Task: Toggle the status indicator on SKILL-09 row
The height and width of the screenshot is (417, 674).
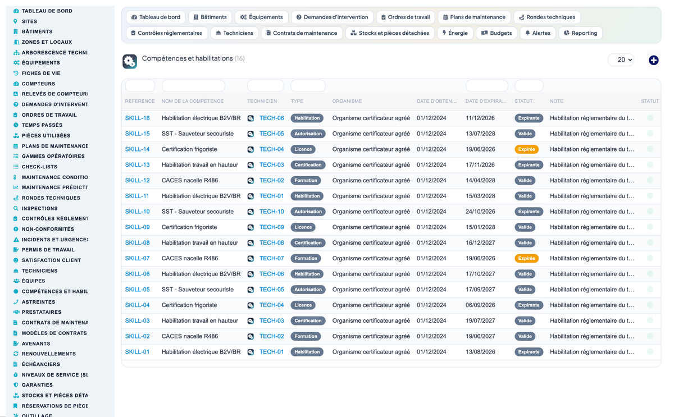Action: pyautogui.click(x=650, y=227)
